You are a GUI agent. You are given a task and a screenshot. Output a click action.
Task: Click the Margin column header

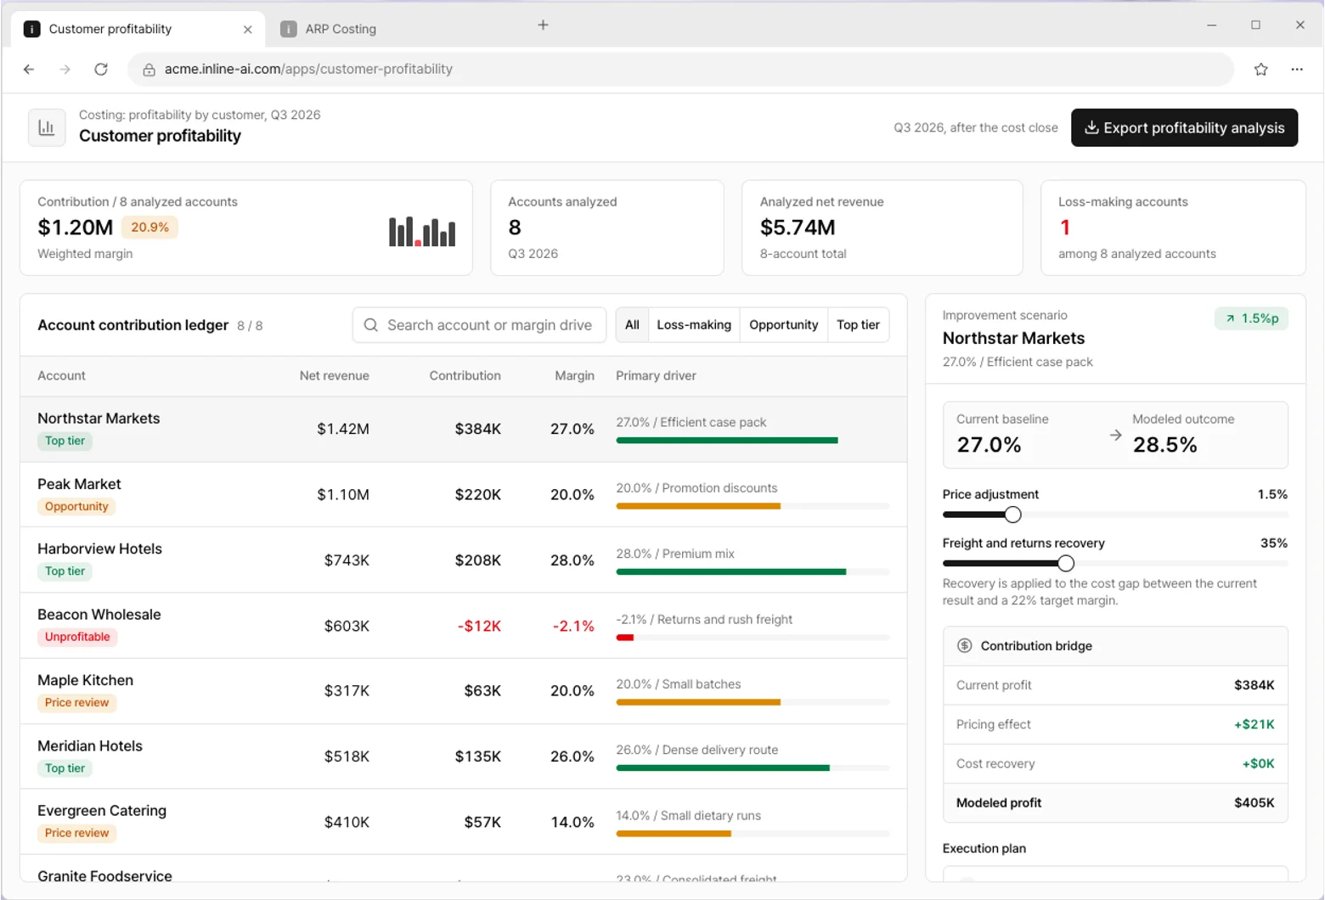(x=574, y=375)
